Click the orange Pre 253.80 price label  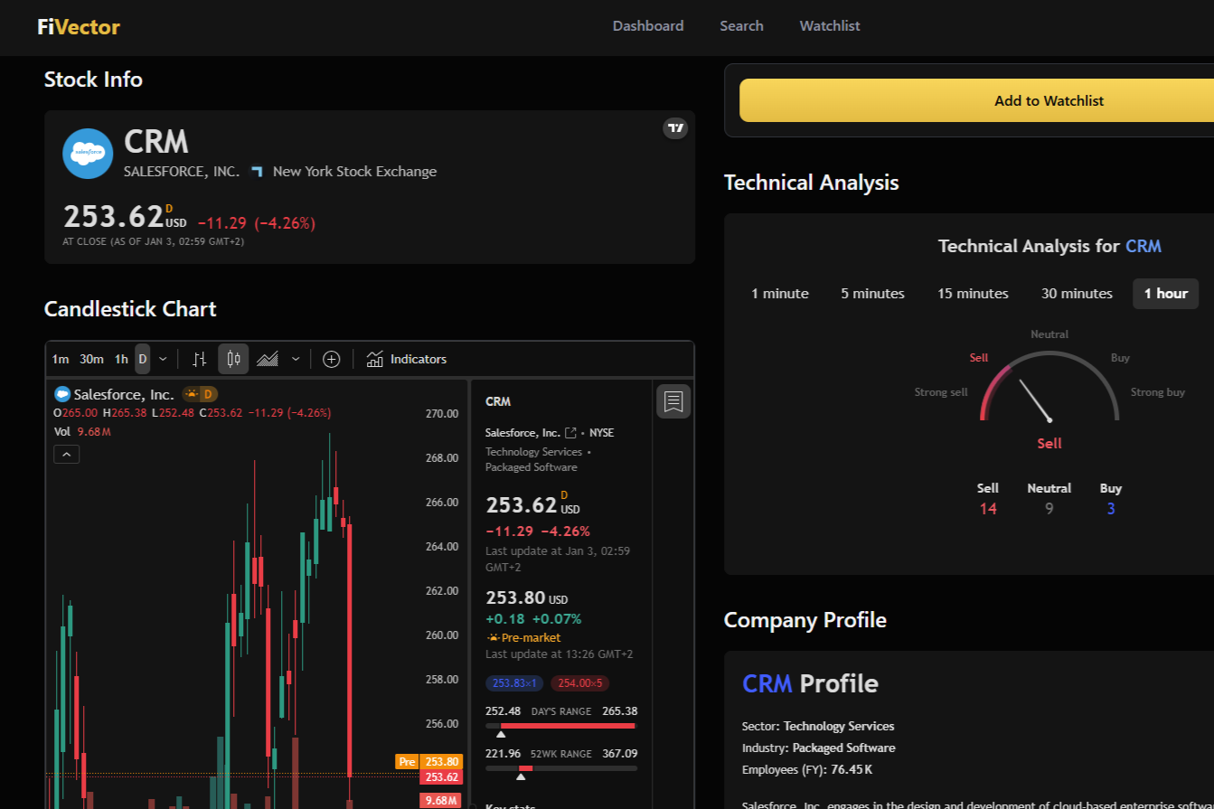pyautogui.click(x=429, y=762)
